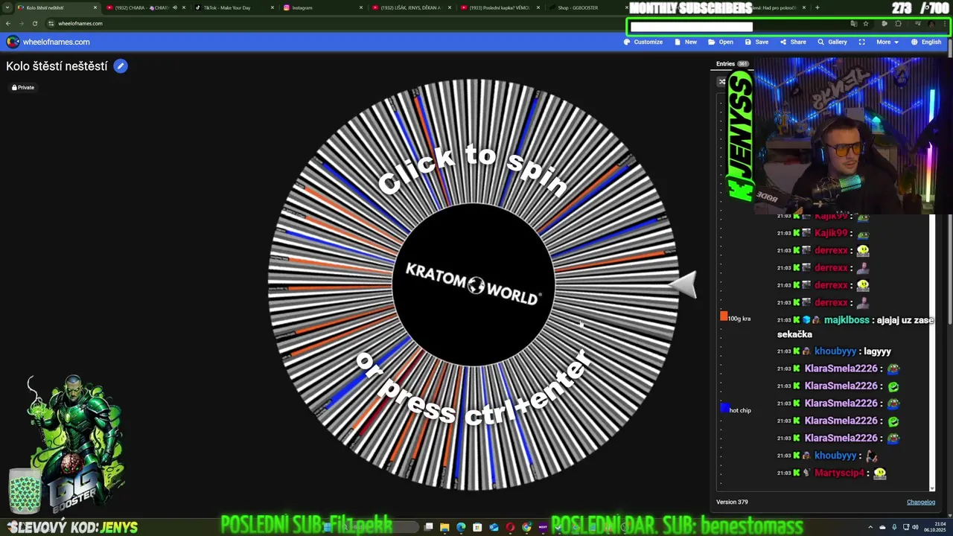Select the 'hot chip' entry
The height and width of the screenshot is (536, 953).
[740, 410]
